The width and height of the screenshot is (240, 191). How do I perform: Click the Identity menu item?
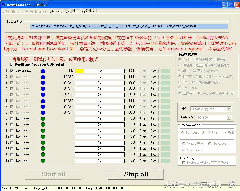tap(56, 11)
